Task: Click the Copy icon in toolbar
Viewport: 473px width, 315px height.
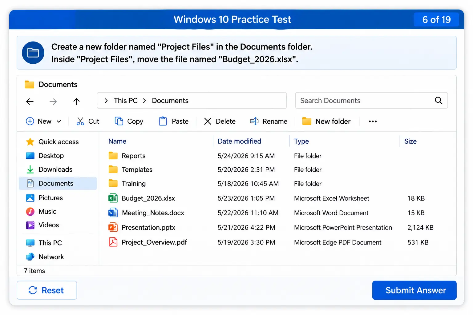Action: click(119, 121)
